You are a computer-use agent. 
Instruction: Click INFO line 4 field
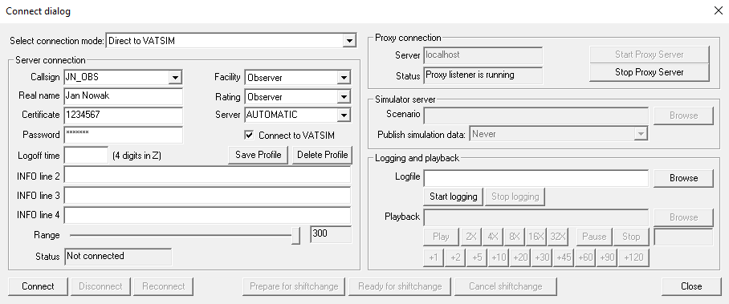207,215
